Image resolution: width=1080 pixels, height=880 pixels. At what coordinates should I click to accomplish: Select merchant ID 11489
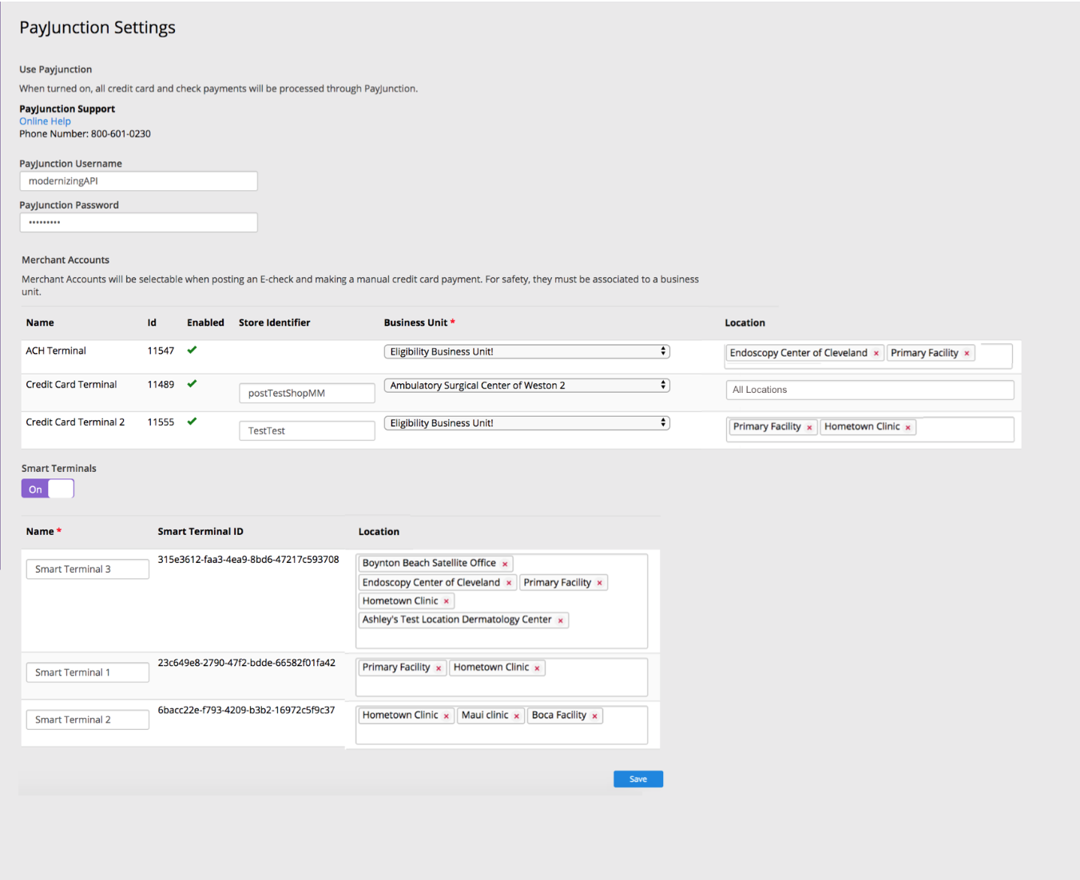coord(161,384)
